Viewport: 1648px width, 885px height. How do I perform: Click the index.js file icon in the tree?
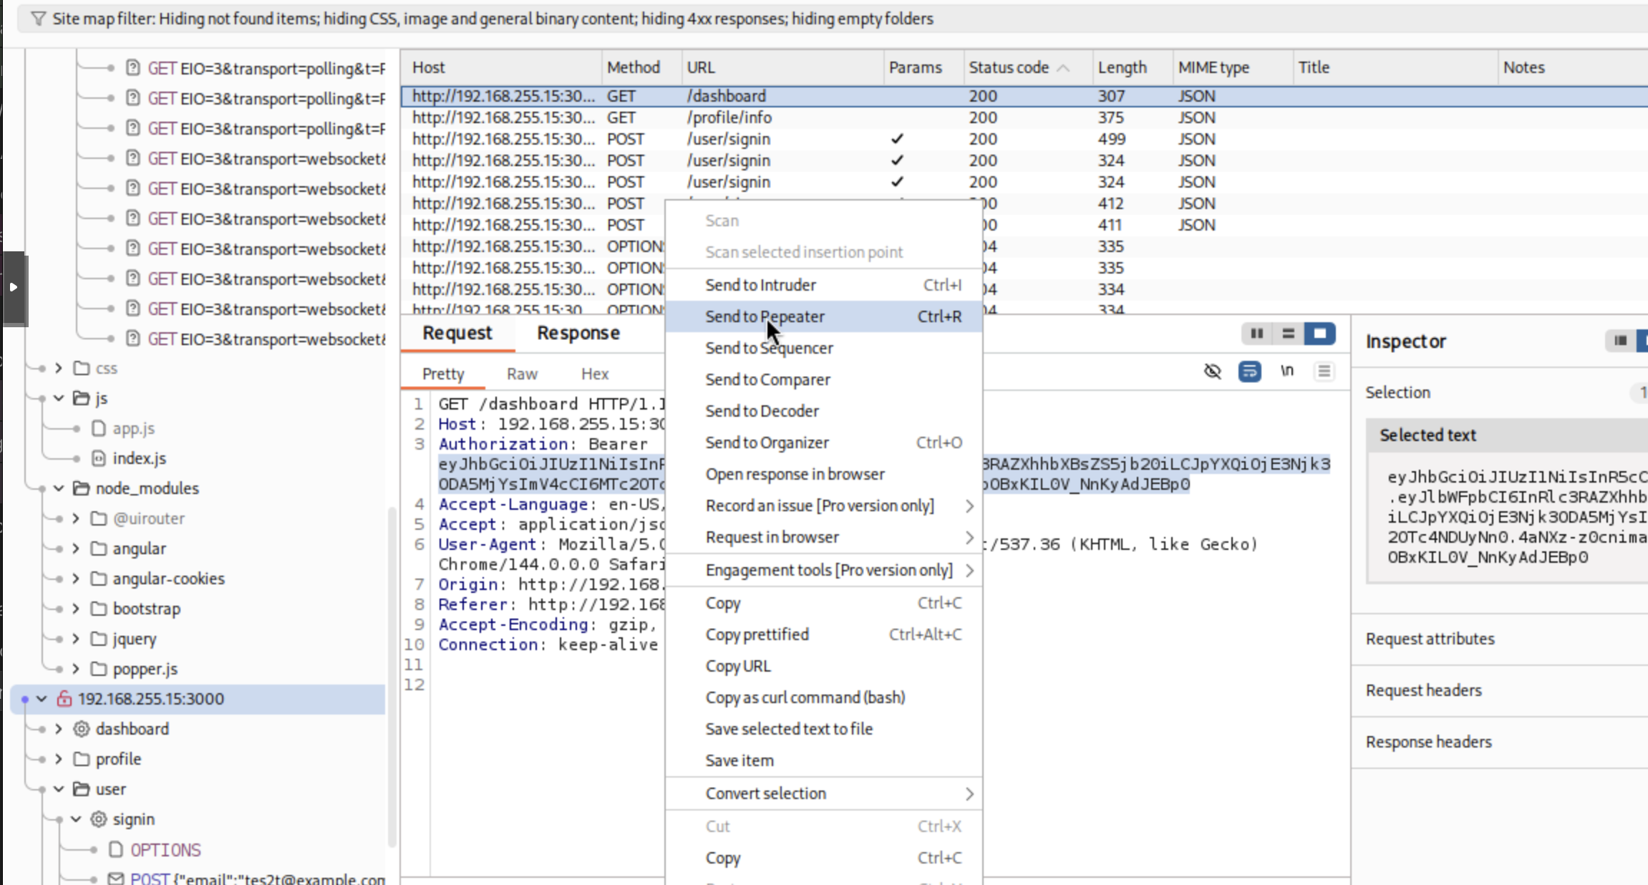point(99,458)
